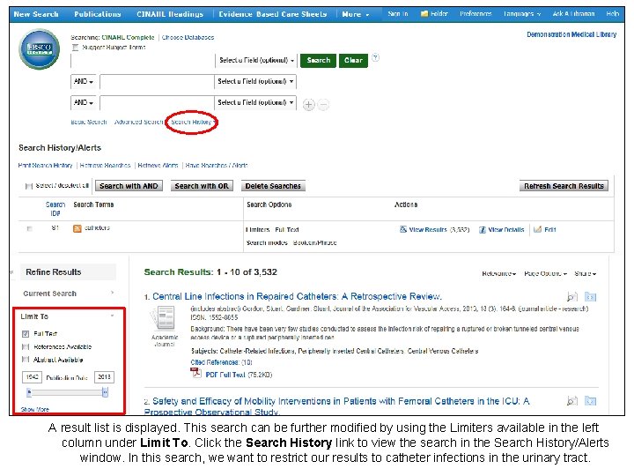The height and width of the screenshot is (476, 634).
Task: Click the Edit pencil icon for S1
Action: tap(537, 229)
